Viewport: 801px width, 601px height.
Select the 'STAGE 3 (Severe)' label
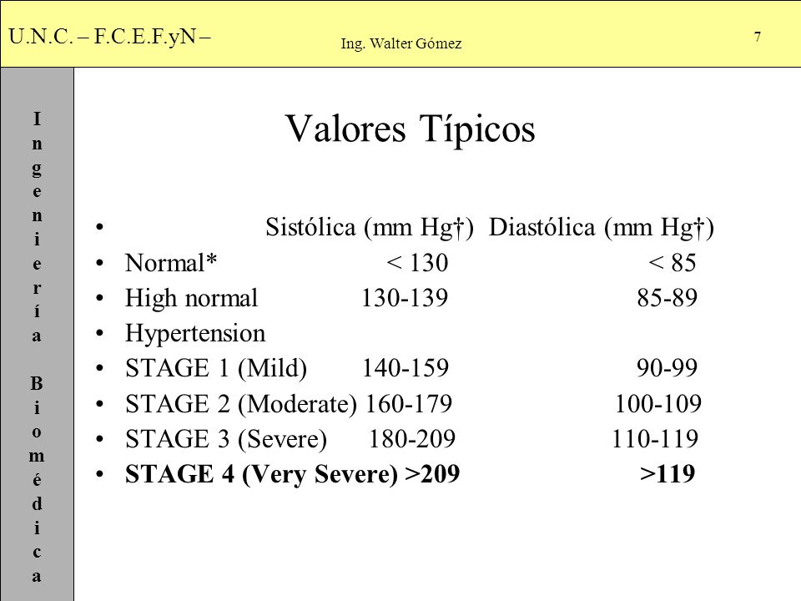tap(226, 439)
